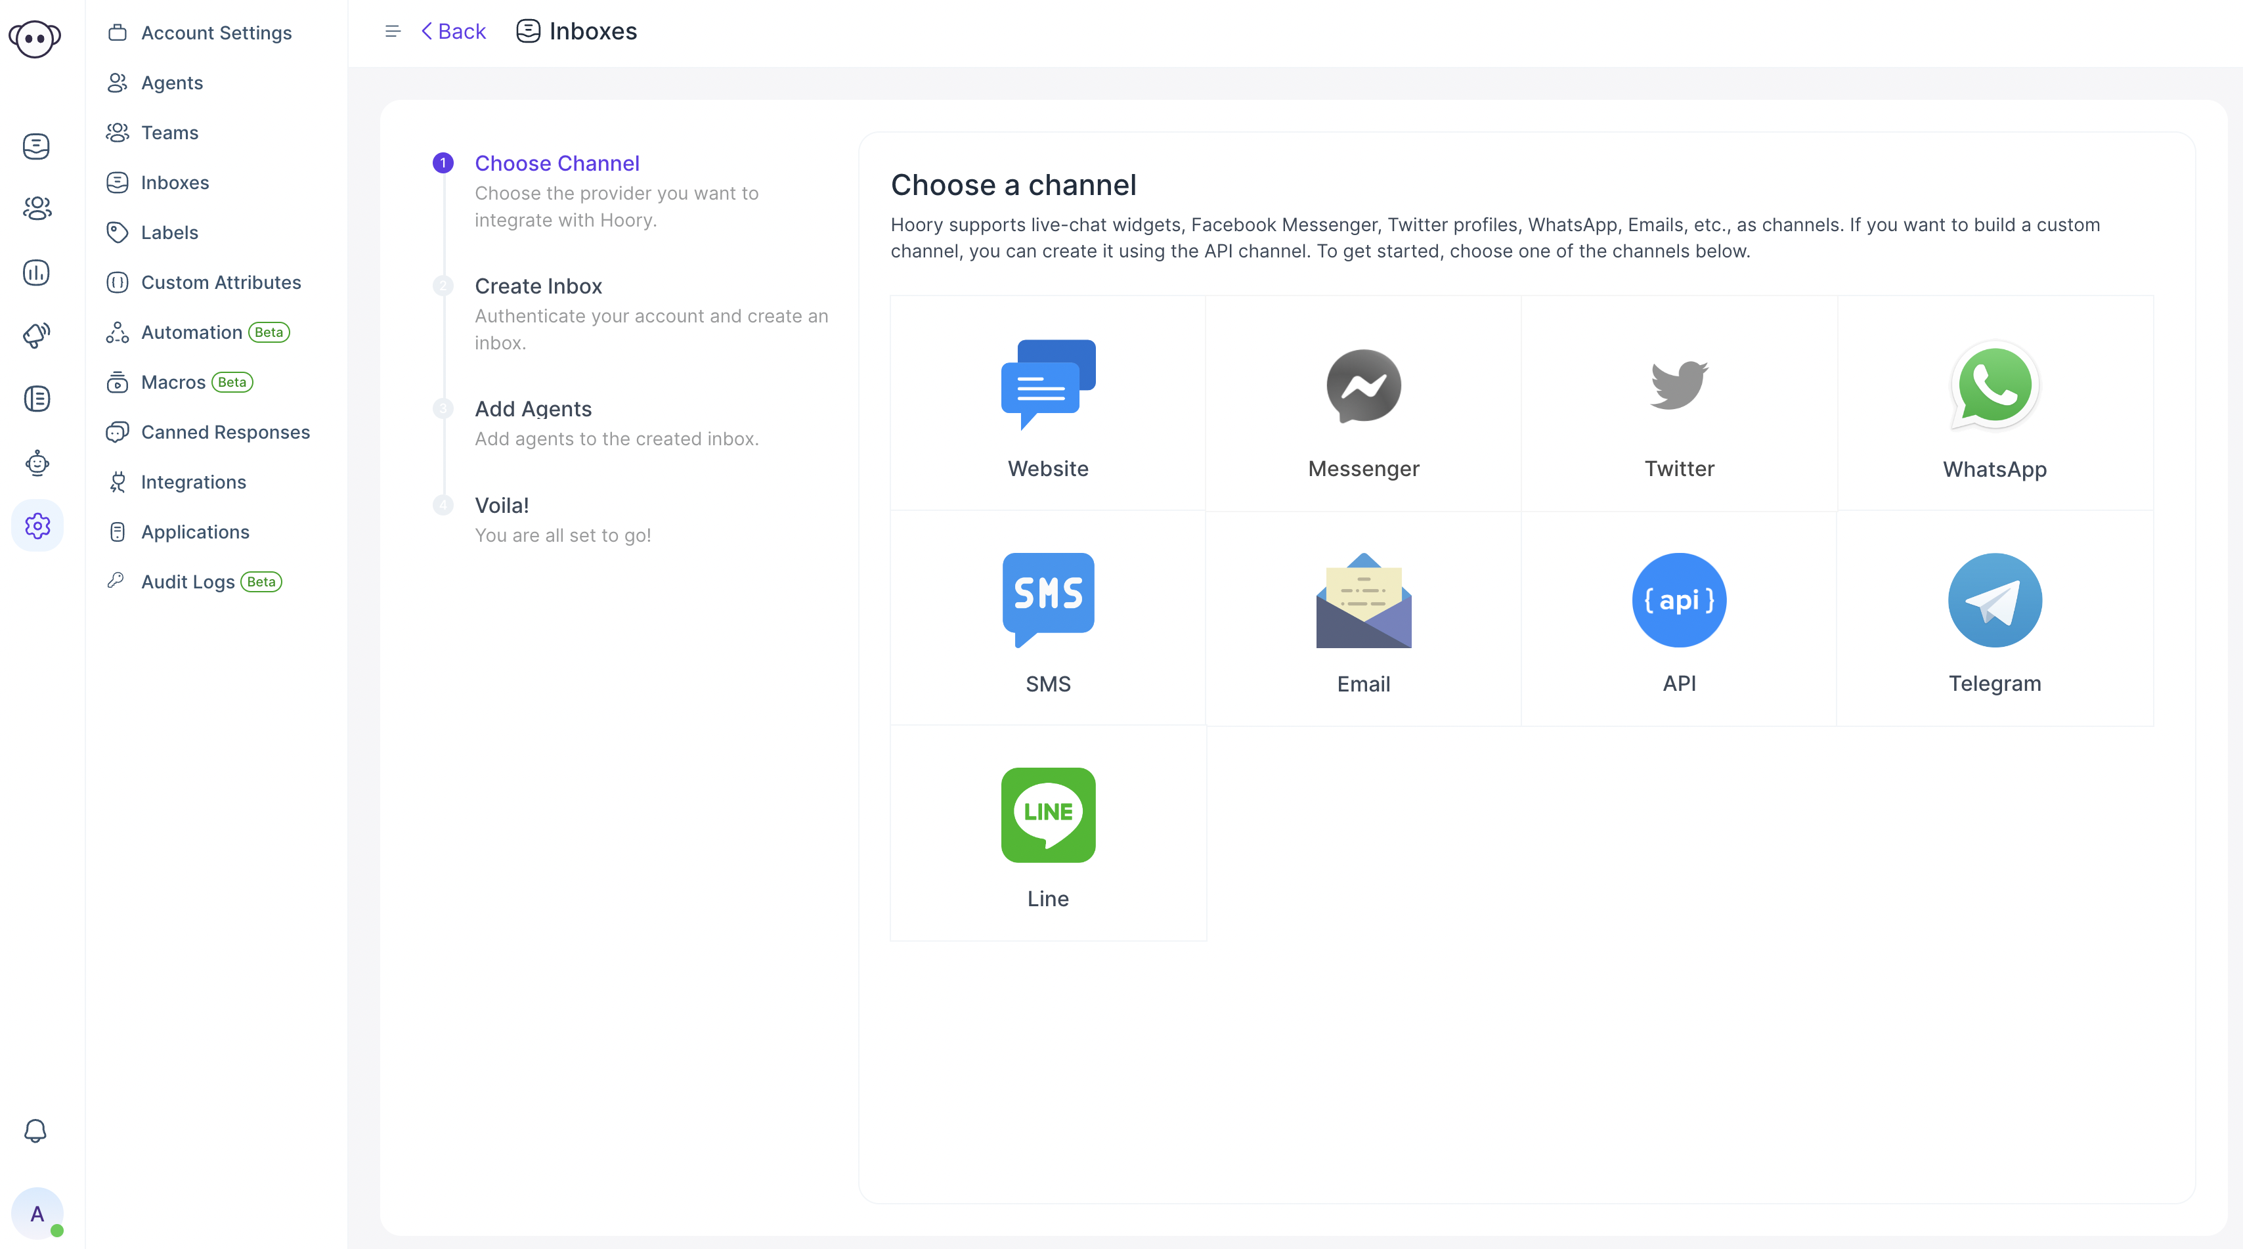Open the Integrations settings section
2243x1249 pixels.
pyautogui.click(x=194, y=481)
